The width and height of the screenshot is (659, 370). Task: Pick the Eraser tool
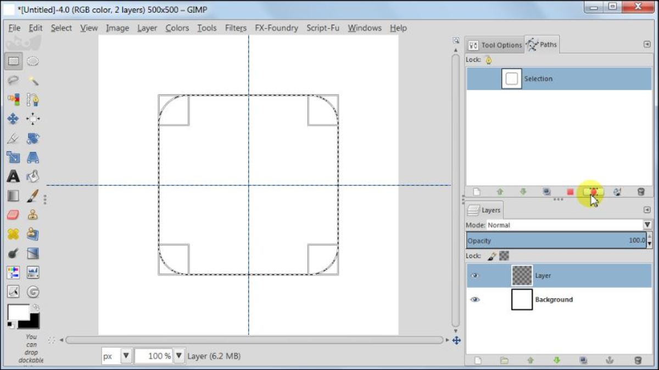click(13, 215)
